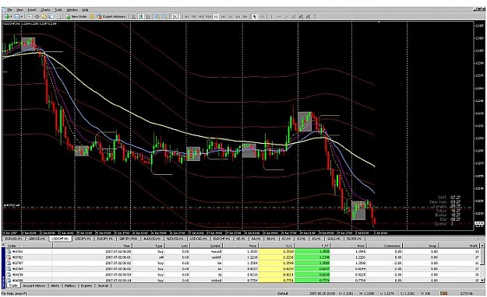Screen dimensions: 487x297
Task: Click the terminal orders list scrollbar
Action: [483, 263]
